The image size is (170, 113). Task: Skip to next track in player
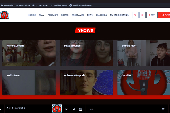(73, 109)
